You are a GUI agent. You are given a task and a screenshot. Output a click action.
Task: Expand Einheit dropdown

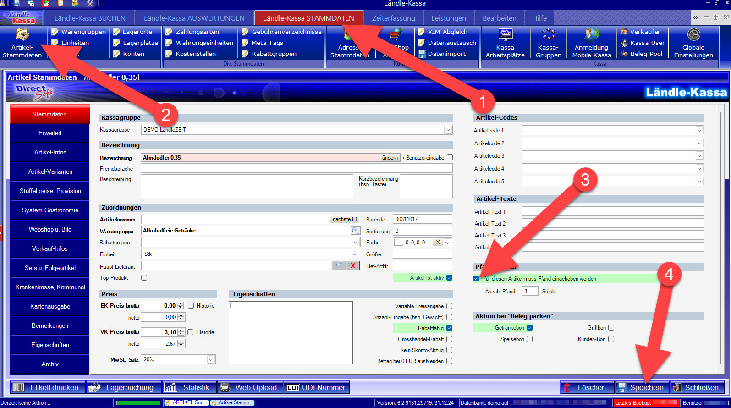pyautogui.click(x=356, y=254)
